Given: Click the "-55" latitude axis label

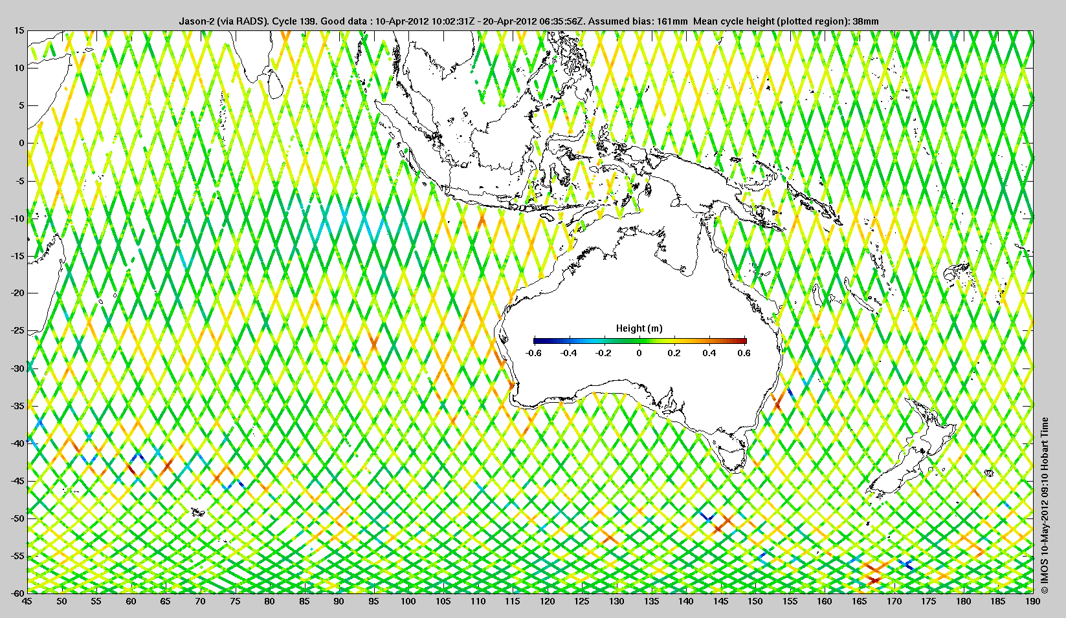Looking at the screenshot, I should [x=17, y=555].
